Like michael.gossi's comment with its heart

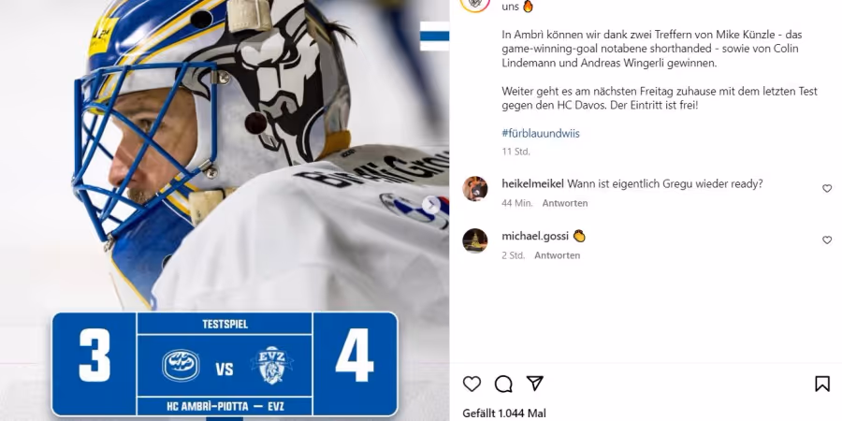coord(827,240)
